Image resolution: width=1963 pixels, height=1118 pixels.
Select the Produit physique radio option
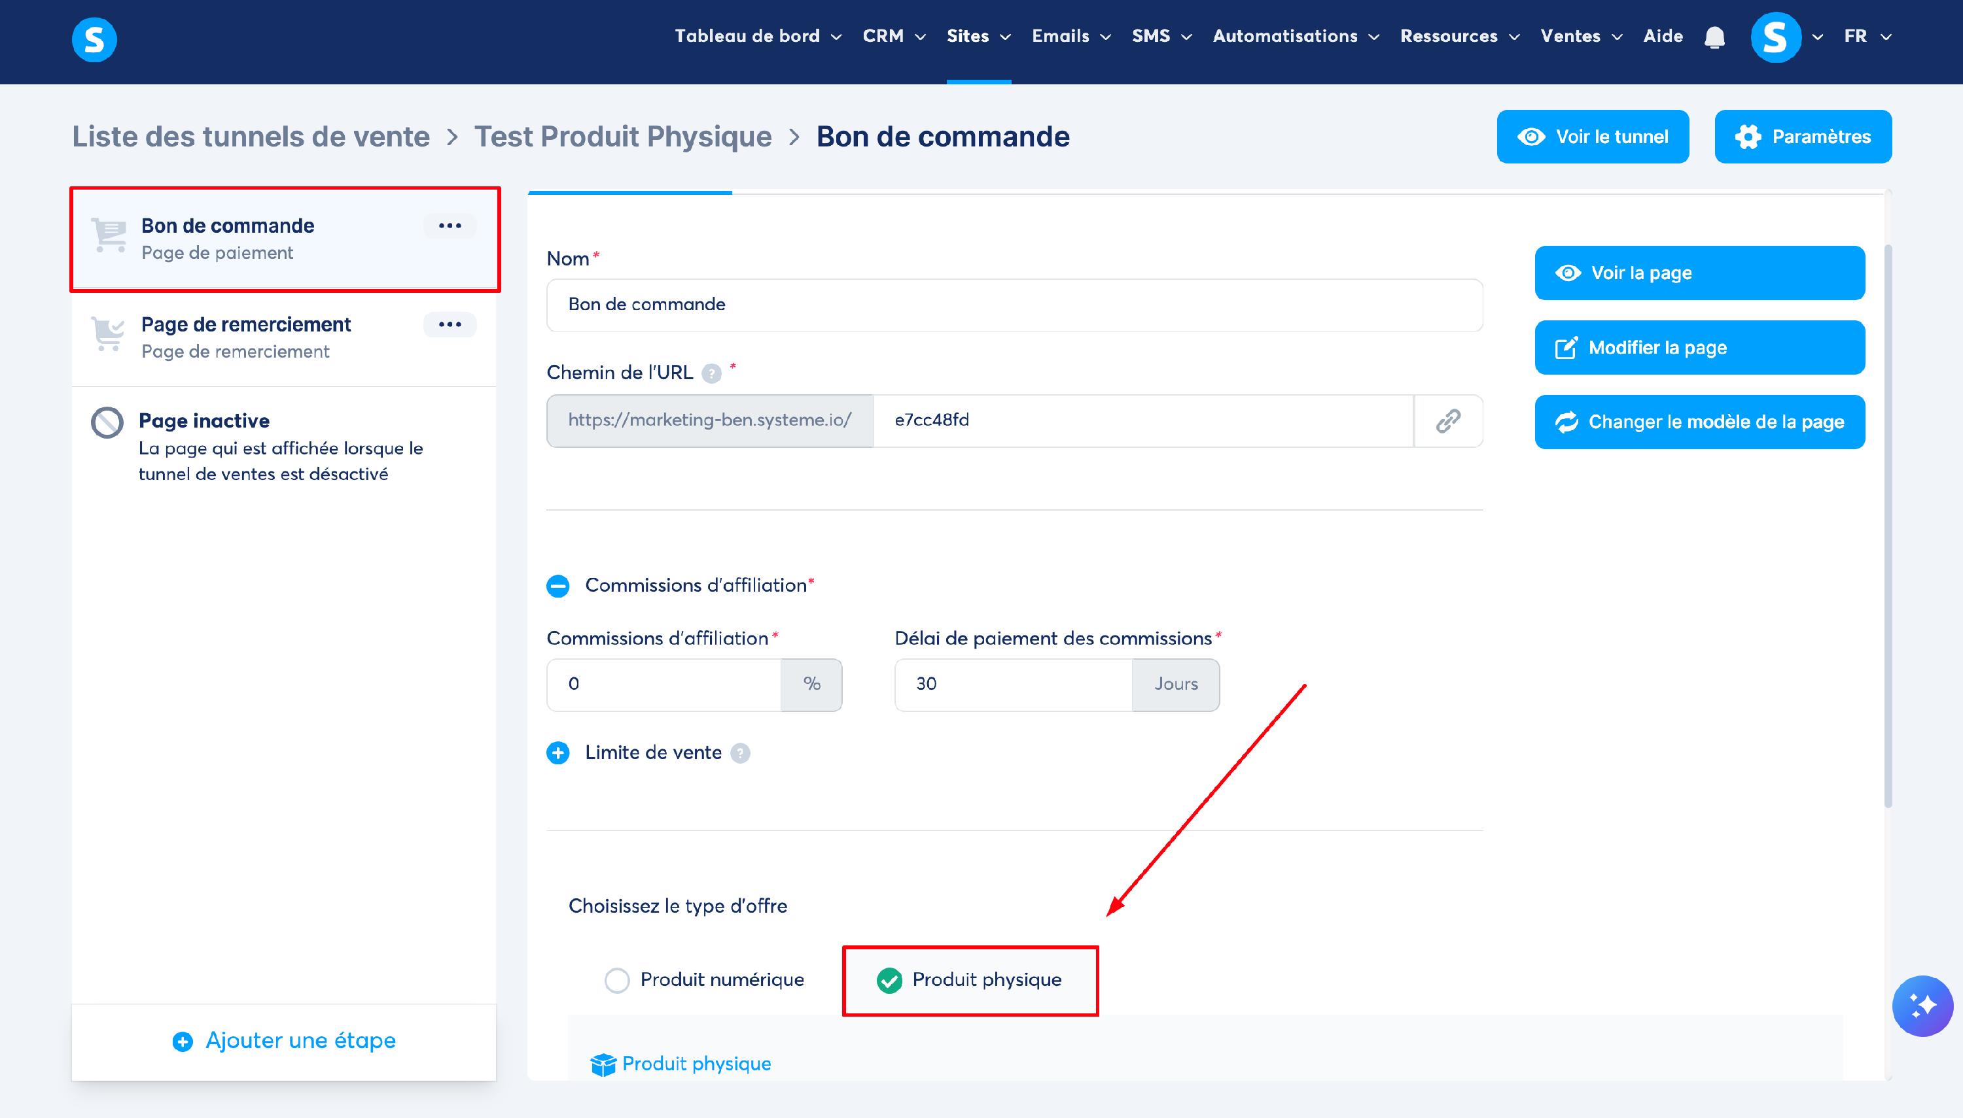[x=889, y=980]
